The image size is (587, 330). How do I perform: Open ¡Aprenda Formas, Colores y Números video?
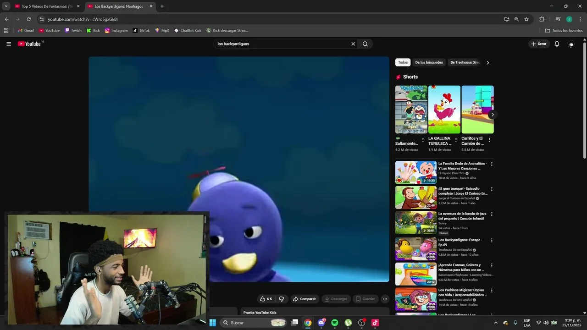416,274
